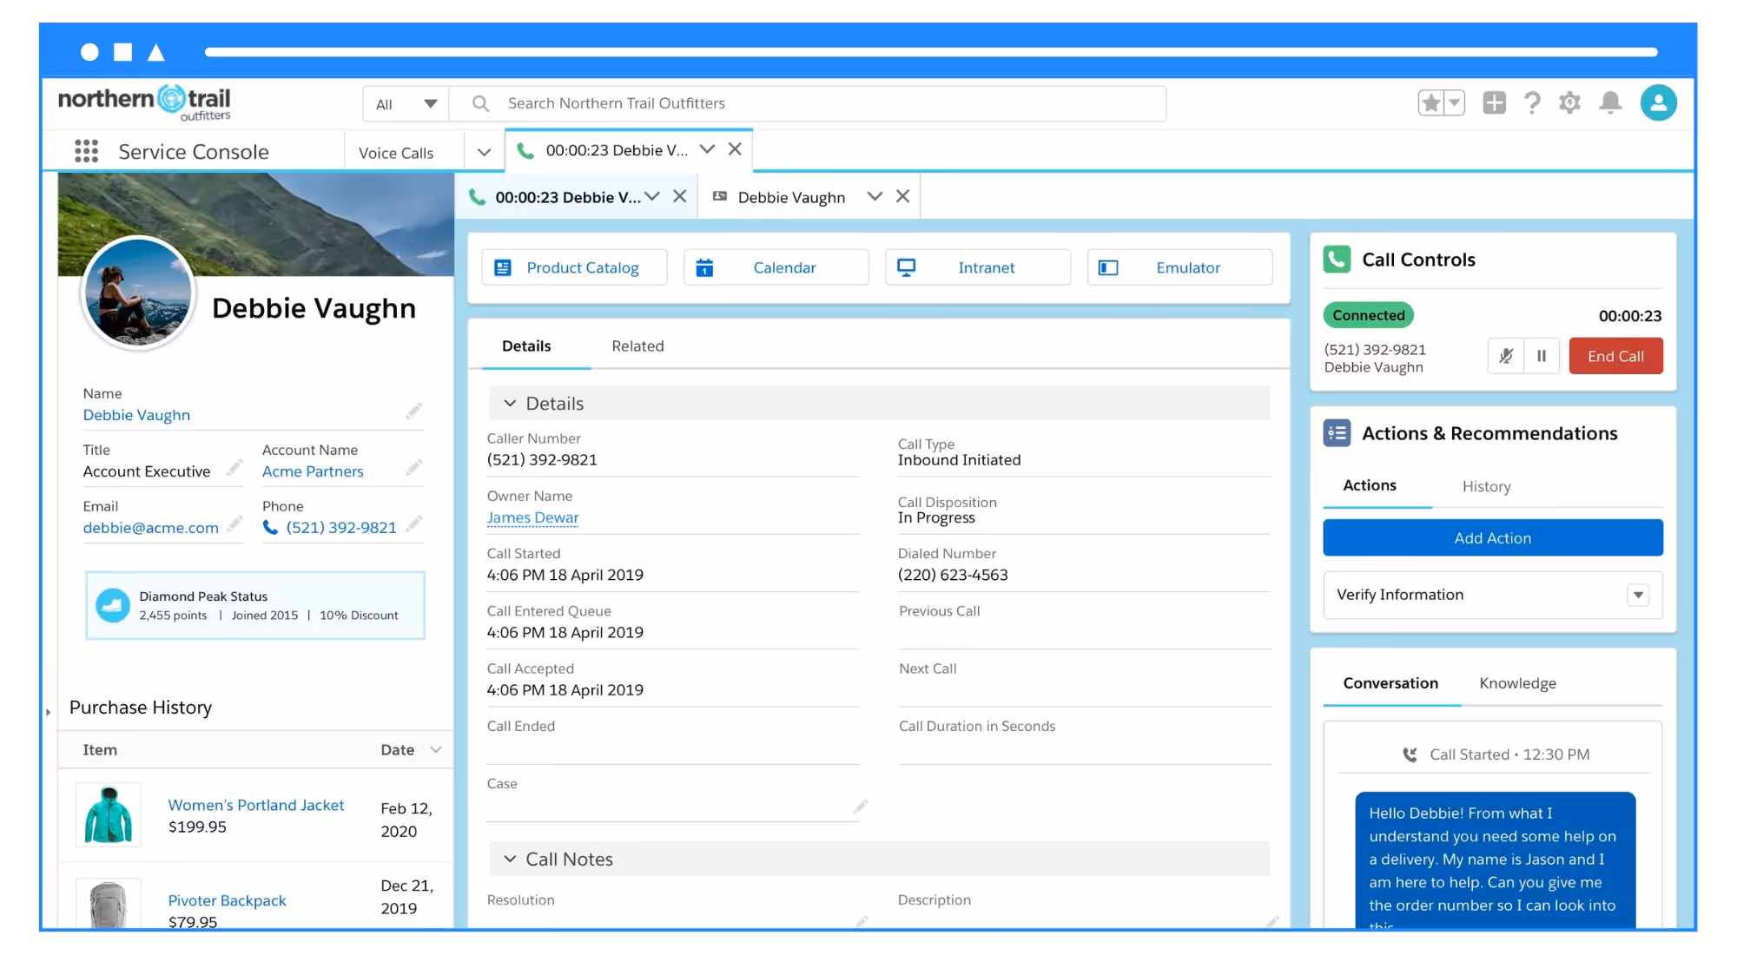The image size is (1737, 955).
Task: Open the Product Catalog button
Action: tap(574, 267)
